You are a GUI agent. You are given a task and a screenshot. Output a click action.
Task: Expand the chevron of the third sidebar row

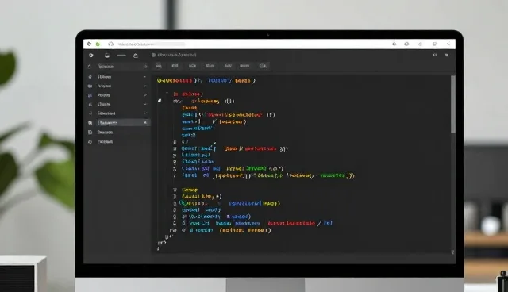[144, 86]
